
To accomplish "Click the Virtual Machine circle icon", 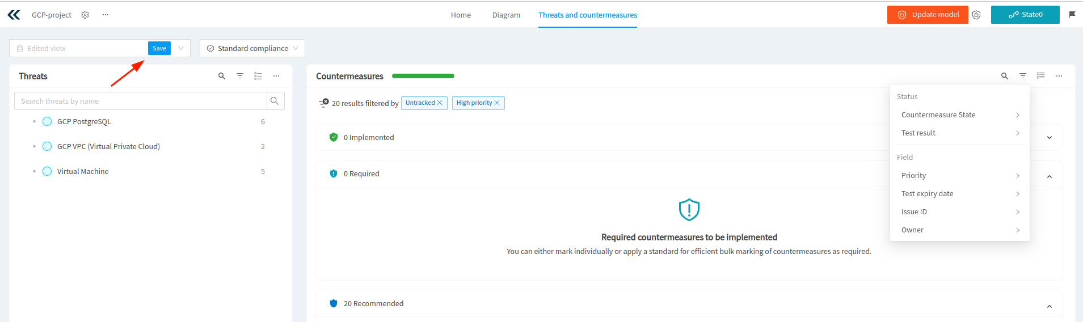I will click(x=47, y=171).
